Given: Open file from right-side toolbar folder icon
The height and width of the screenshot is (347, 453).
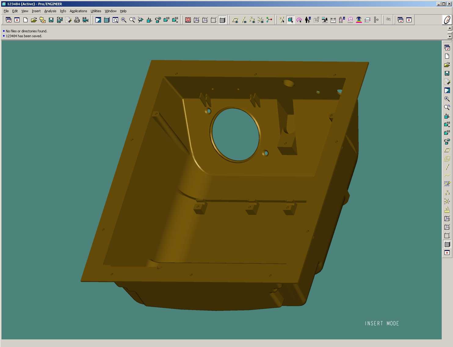Looking at the screenshot, I should (447, 65).
